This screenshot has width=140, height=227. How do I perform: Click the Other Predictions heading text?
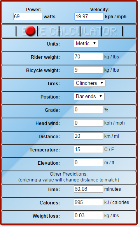point(68,174)
